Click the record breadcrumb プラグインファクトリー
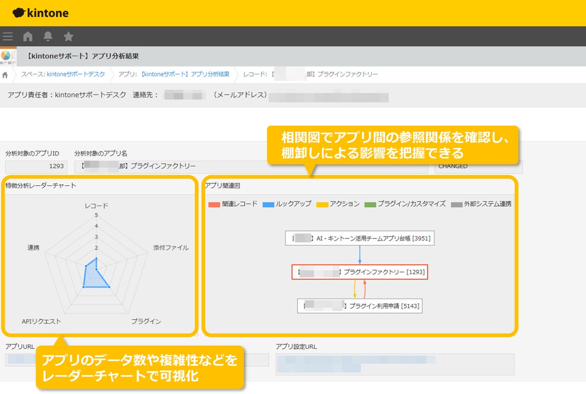586x394 pixels. (x=310, y=75)
